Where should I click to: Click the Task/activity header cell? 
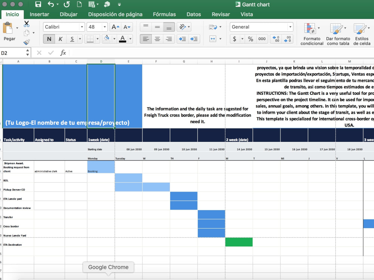pyautogui.click(x=18, y=135)
